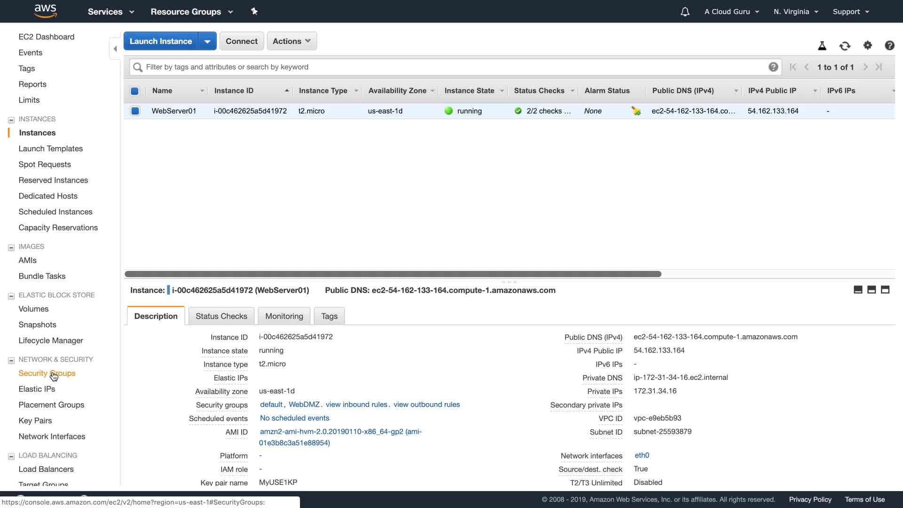Collapse the INSTANCES sidebar section
903x508 pixels.
(11, 119)
